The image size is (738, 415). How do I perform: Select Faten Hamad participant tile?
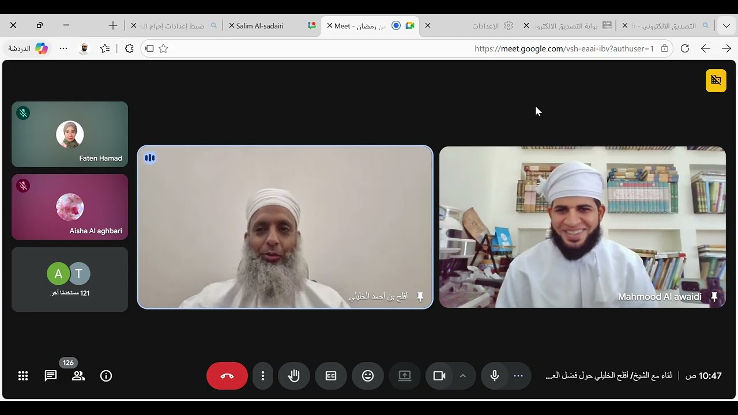click(x=70, y=134)
